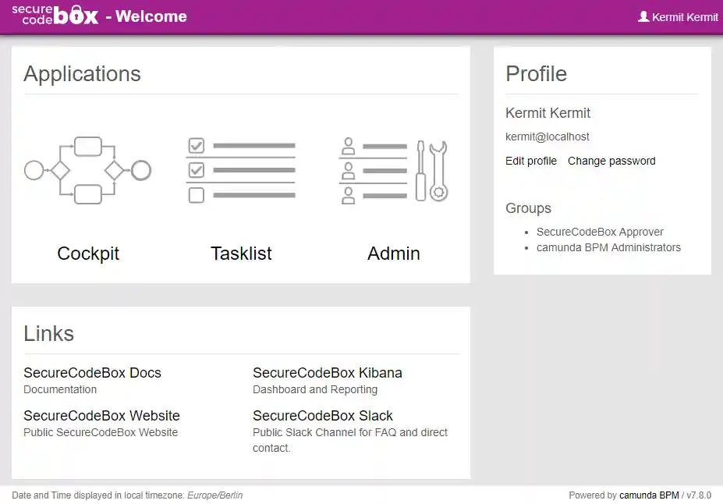Visit the SecureCodeBox Website link
Viewport: 723px width, 504px height.
101,416
